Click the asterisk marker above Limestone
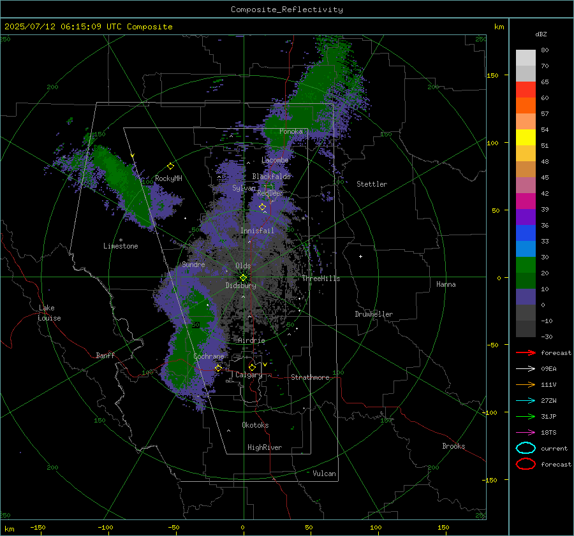This screenshot has height=536, width=574. pos(121,240)
